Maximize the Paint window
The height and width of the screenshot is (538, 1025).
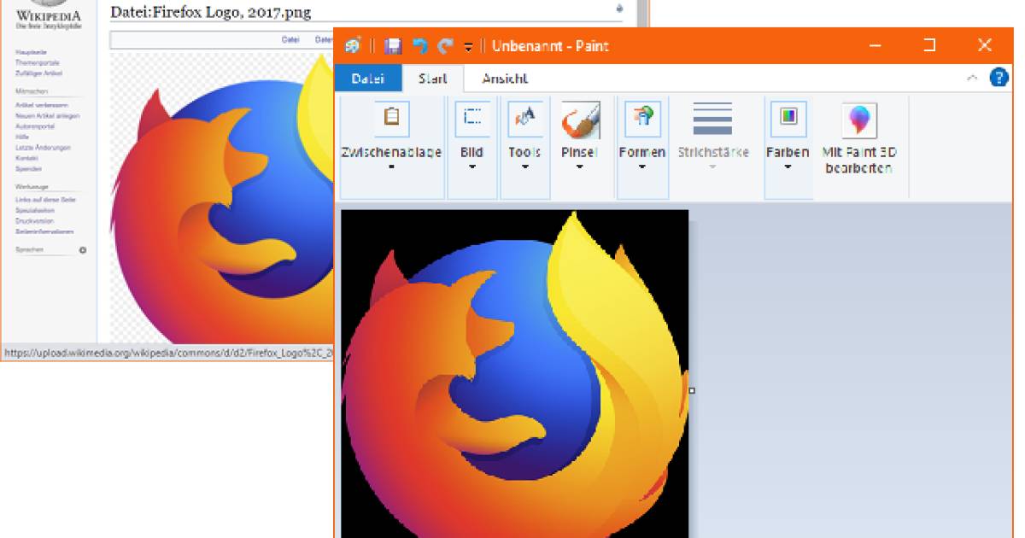click(x=929, y=45)
